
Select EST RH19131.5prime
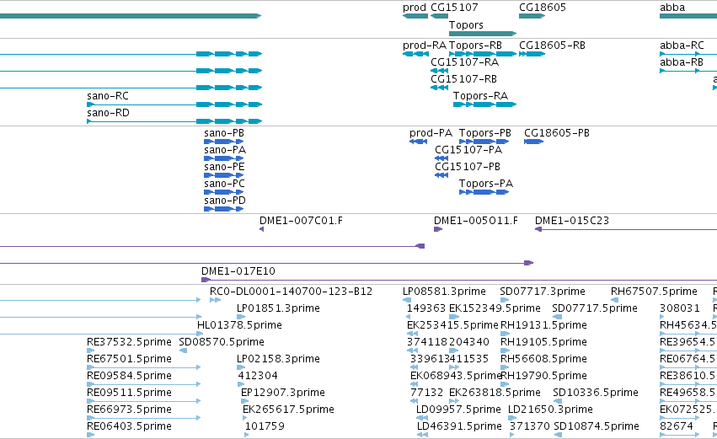pos(506,335)
